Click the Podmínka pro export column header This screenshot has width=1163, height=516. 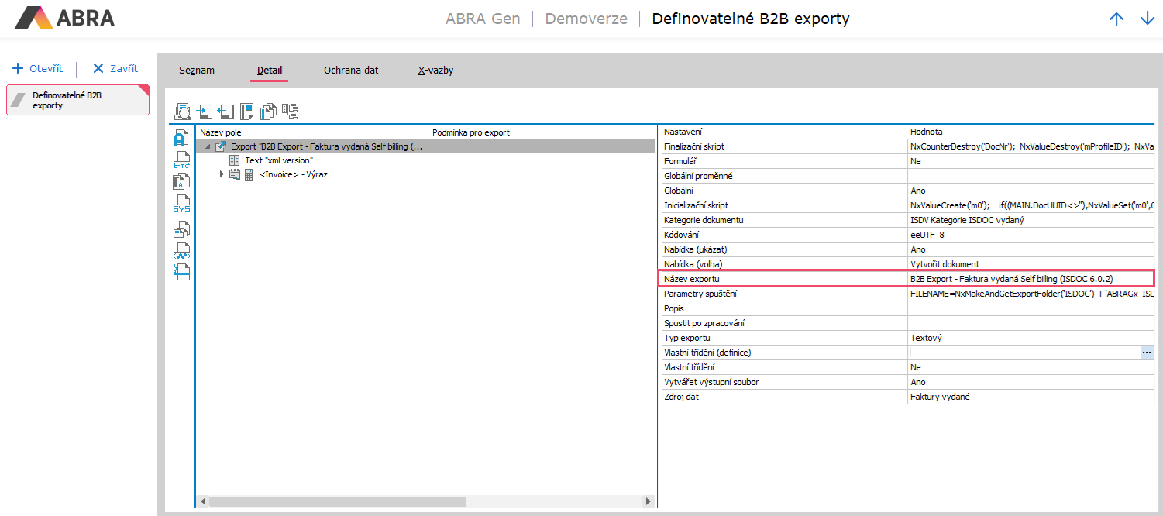pyautogui.click(x=471, y=132)
